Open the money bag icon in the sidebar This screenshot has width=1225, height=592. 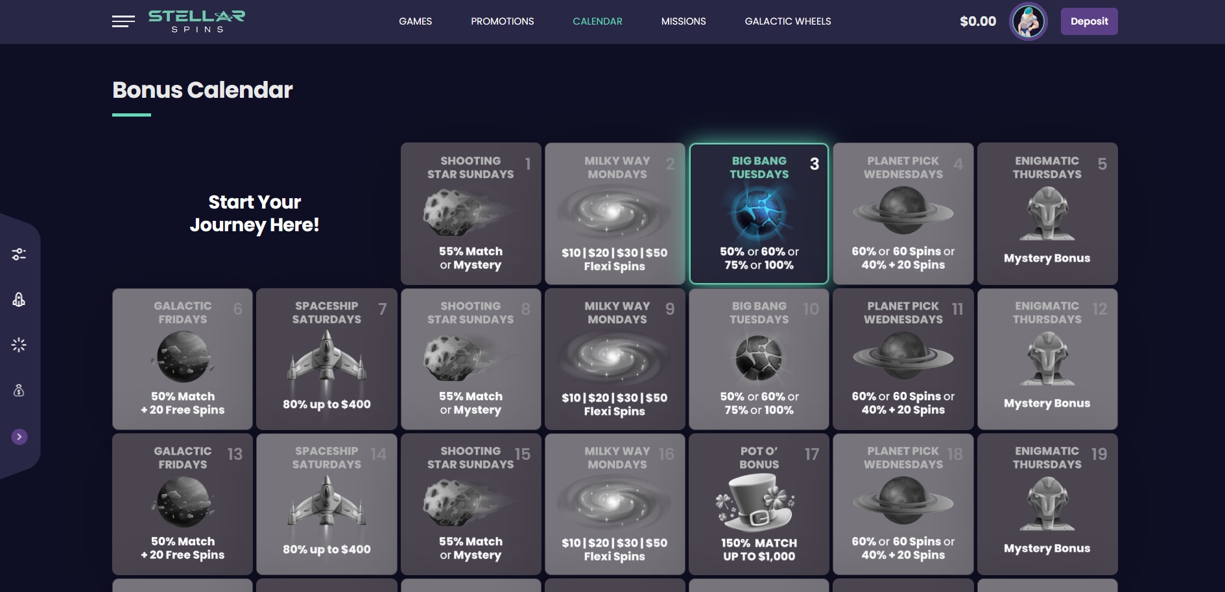pos(19,390)
